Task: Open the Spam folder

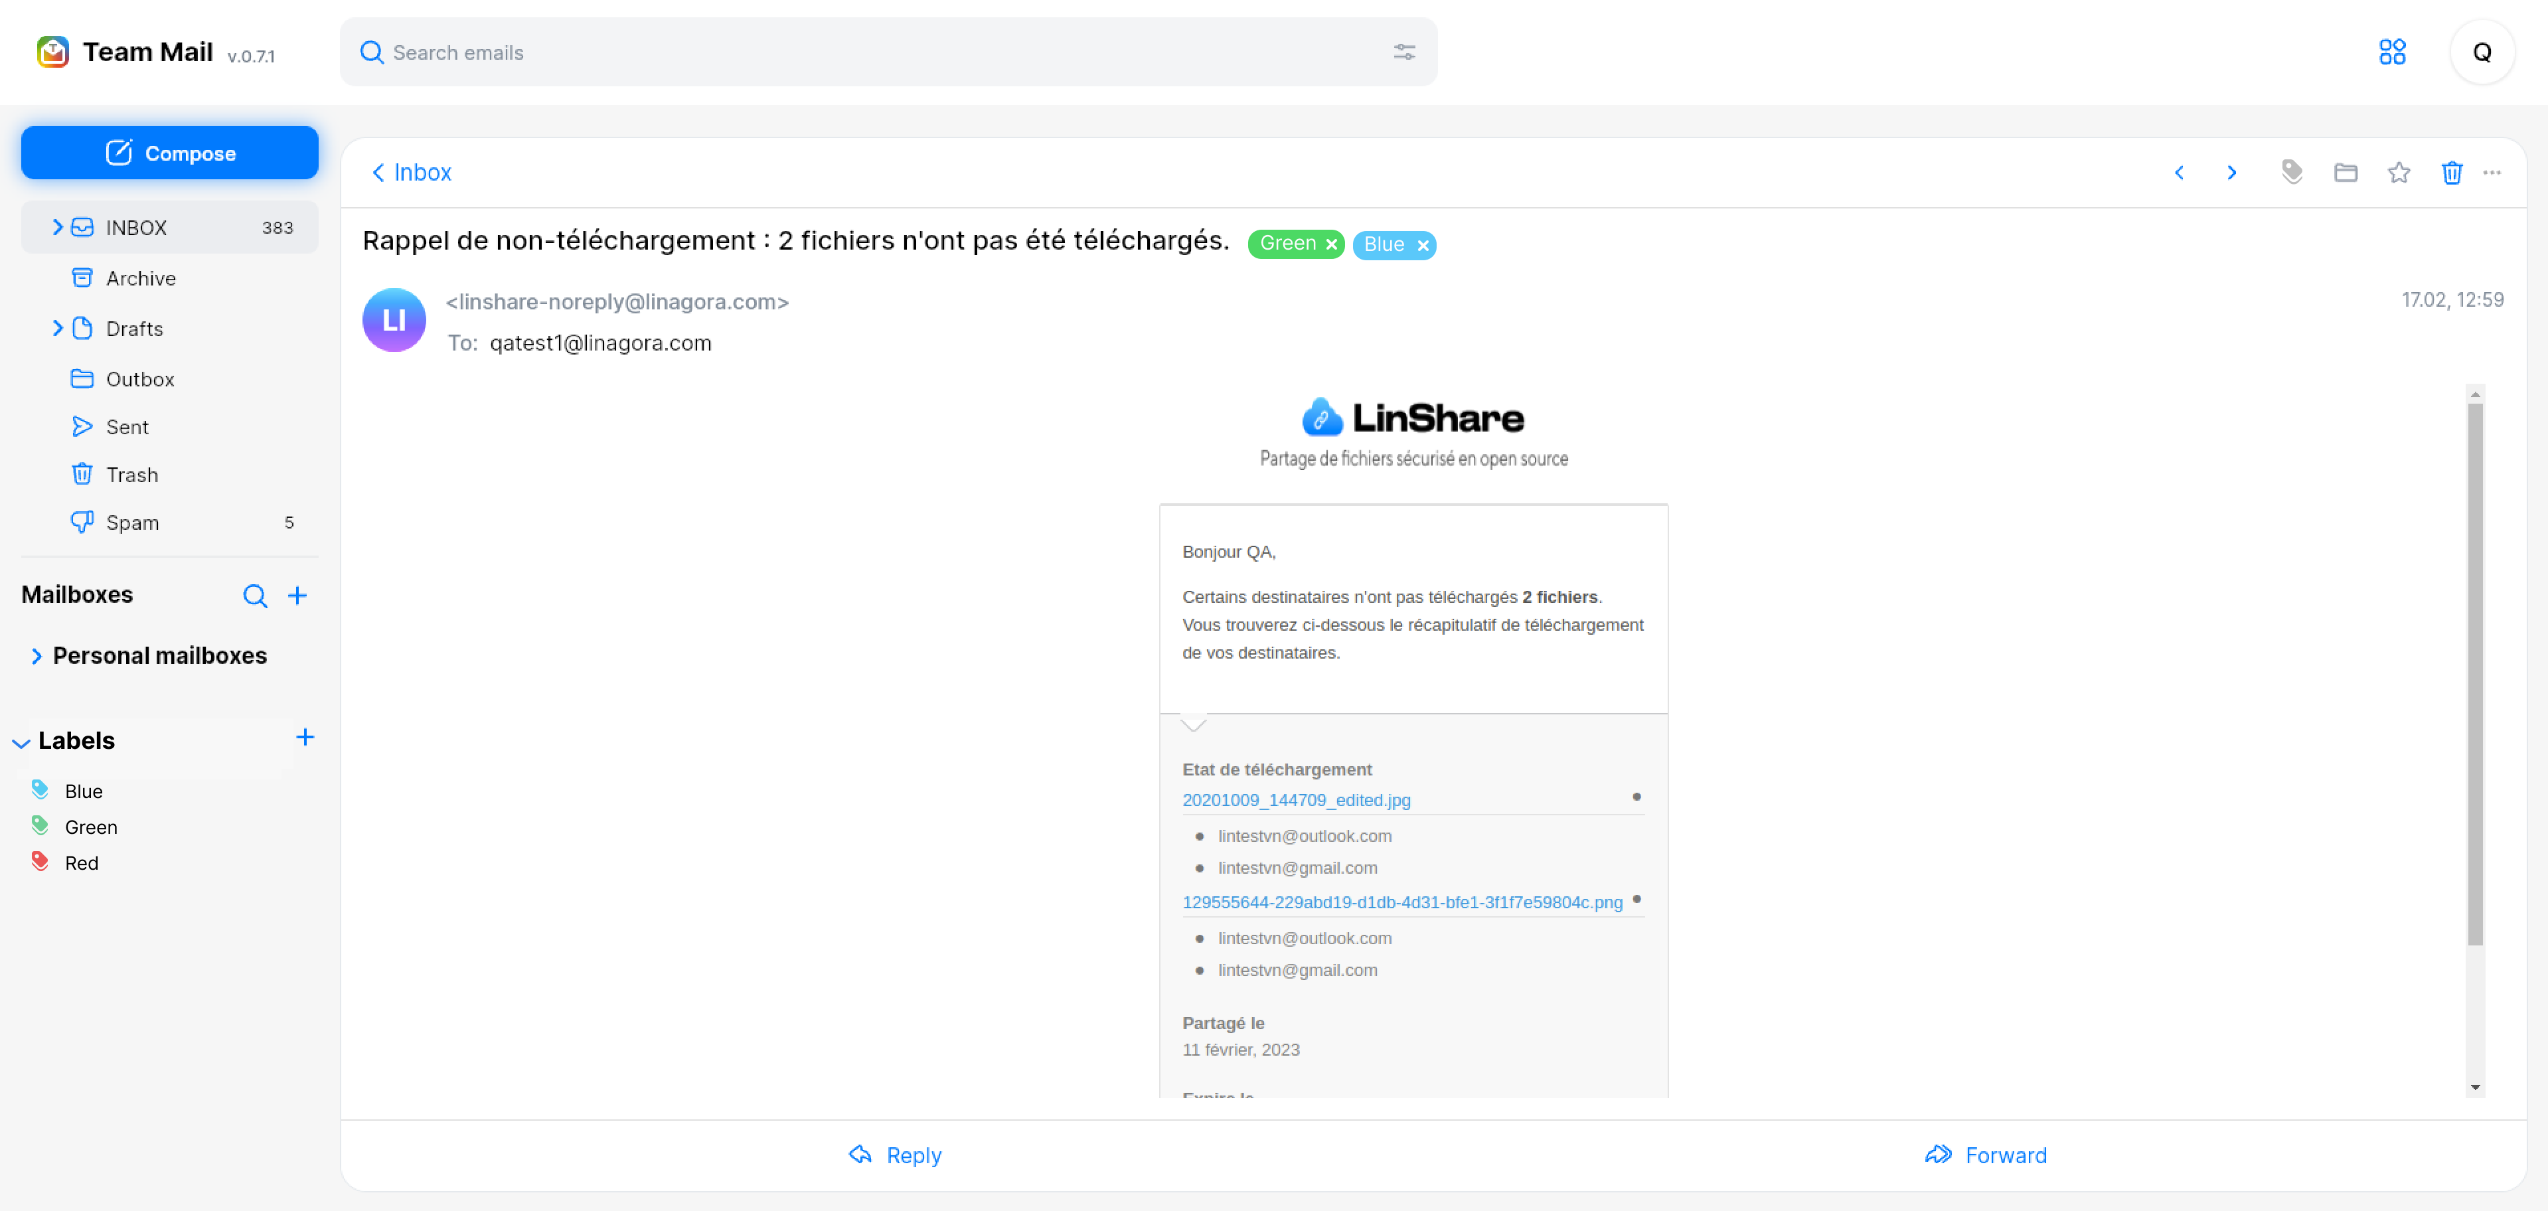Action: coord(169,523)
